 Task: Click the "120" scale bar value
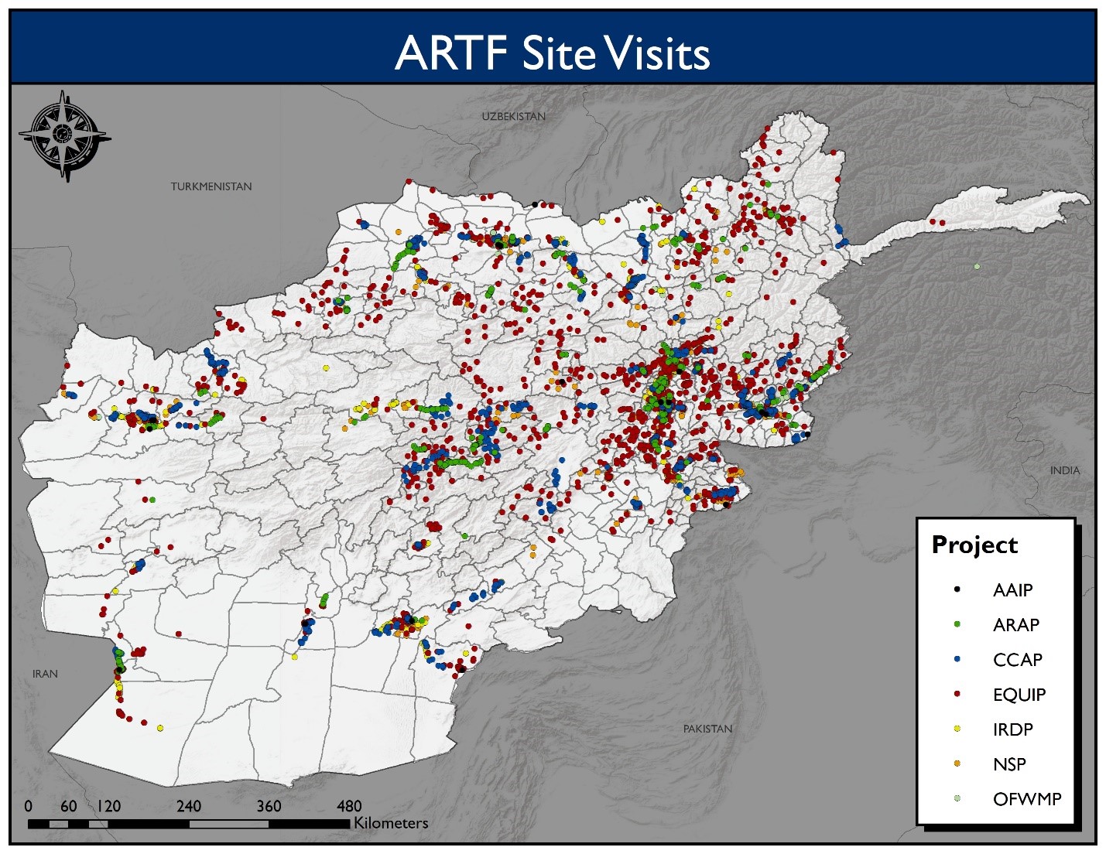point(108,806)
